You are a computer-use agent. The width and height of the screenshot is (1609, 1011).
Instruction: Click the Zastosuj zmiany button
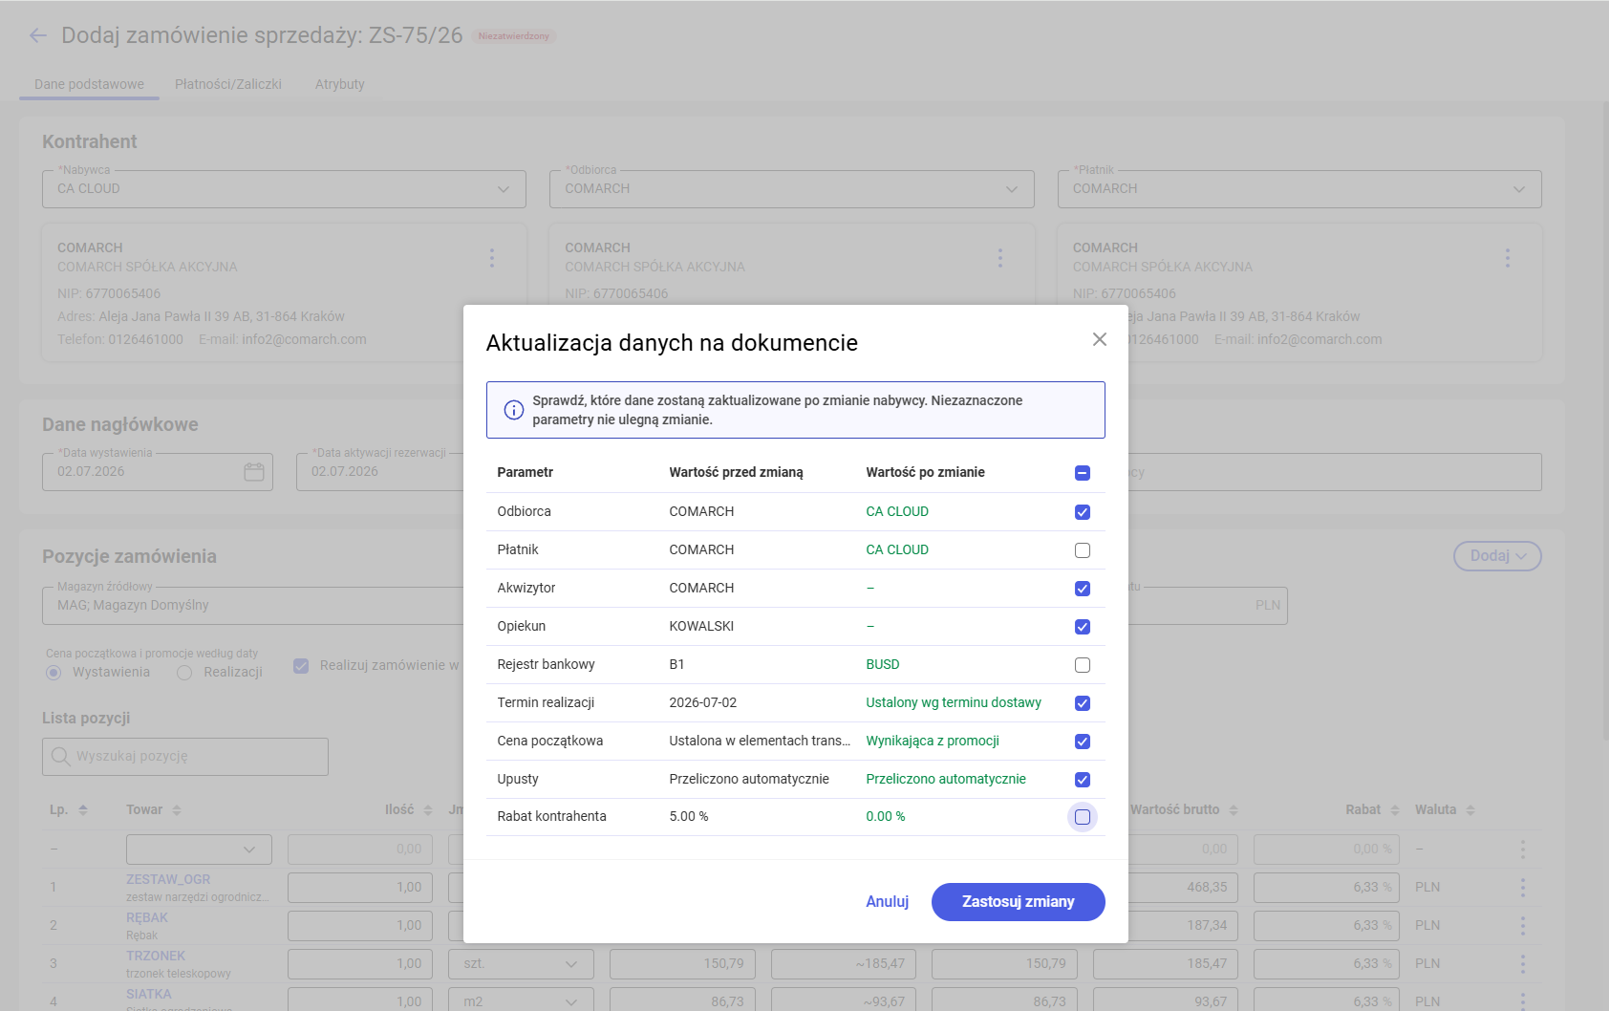[1019, 902]
